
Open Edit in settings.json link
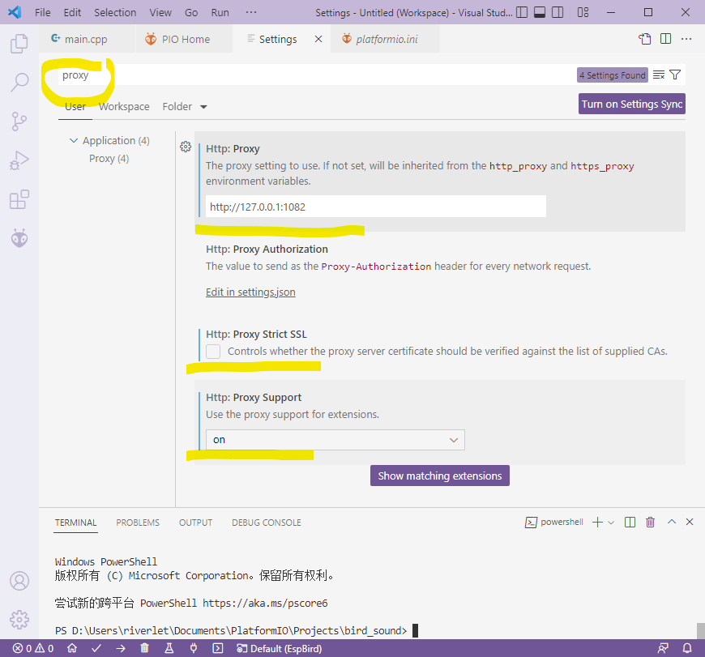pyautogui.click(x=250, y=292)
